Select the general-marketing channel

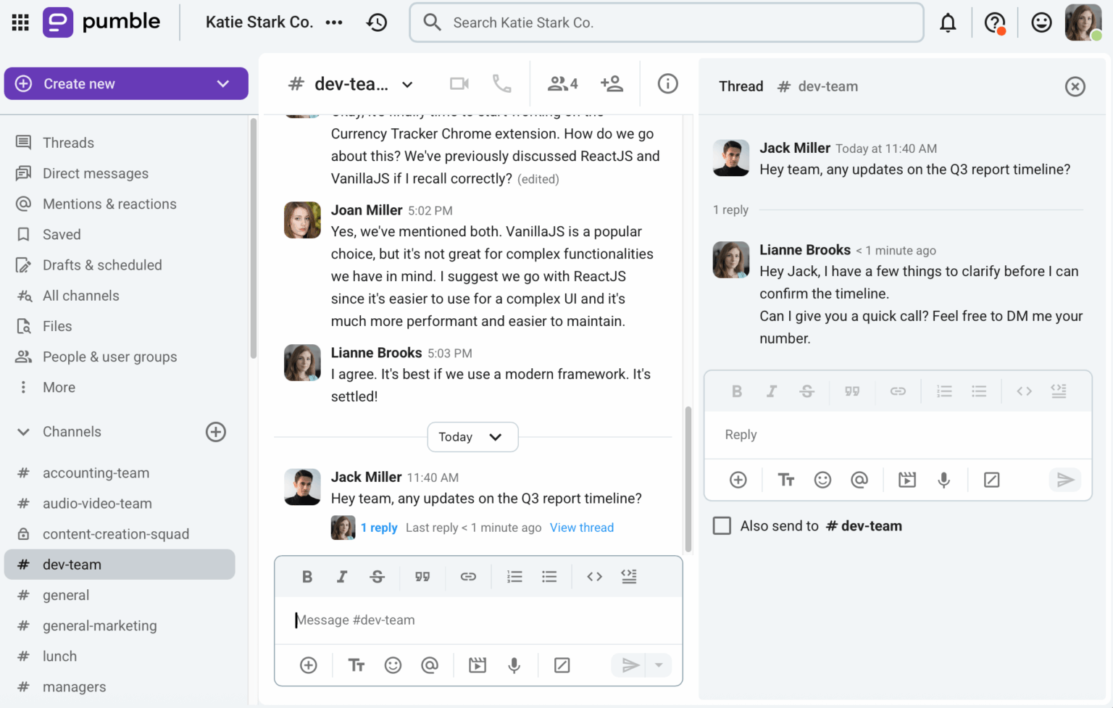pyautogui.click(x=99, y=626)
